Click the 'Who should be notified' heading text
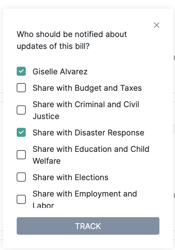 tap(72, 35)
